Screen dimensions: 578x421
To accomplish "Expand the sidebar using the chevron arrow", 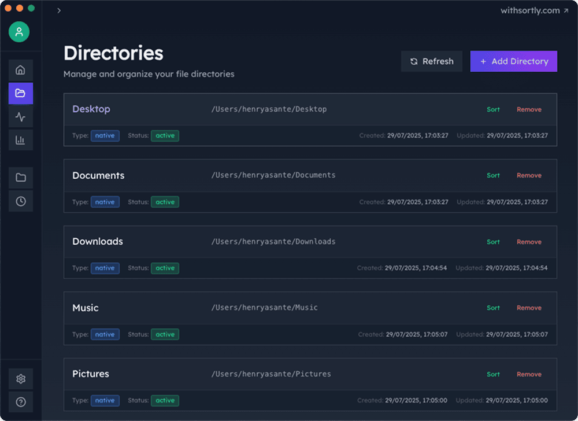I will pos(58,10).
